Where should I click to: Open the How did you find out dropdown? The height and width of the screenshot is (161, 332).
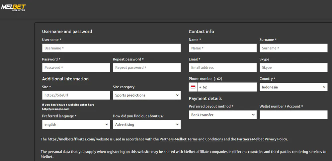click(x=147, y=124)
